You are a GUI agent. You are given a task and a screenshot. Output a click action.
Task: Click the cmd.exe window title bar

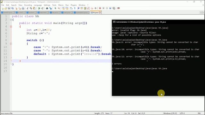158,22
